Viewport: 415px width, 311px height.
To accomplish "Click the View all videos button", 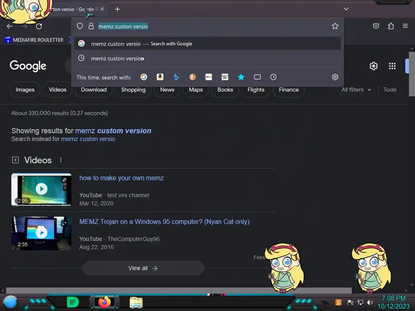I will coord(143,268).
